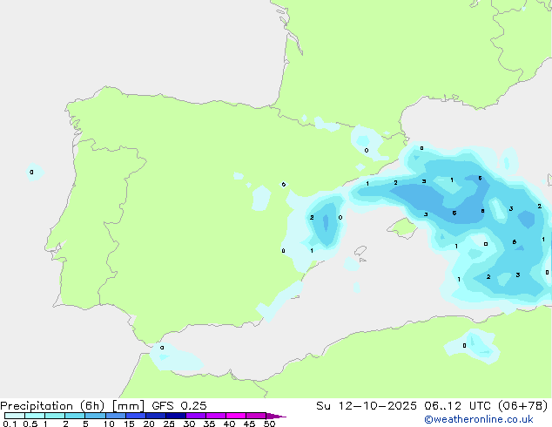This screenshot has width=552, height=427.
Task: Click the '[mm]' unit label
Action: coord(128,406)
